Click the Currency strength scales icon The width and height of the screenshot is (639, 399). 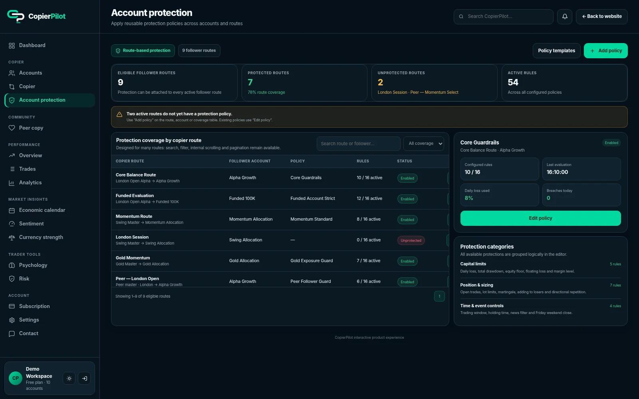click(x=12, y=237)
